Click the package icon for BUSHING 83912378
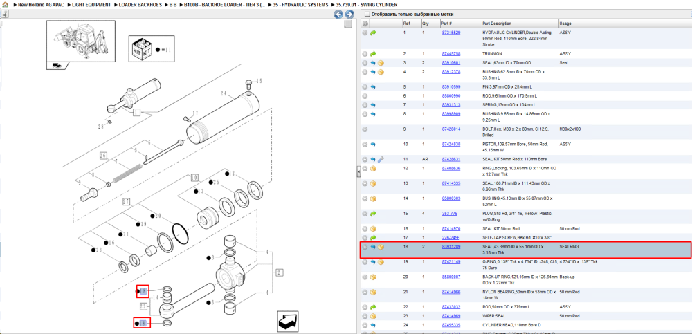The width and height of the screenshot is (692, 334). point(381,72)
